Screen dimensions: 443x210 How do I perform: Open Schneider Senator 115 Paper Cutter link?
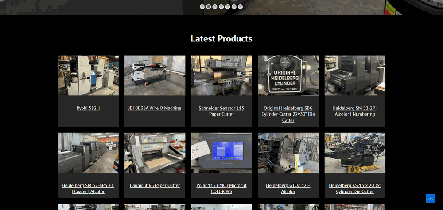[221, 111]
